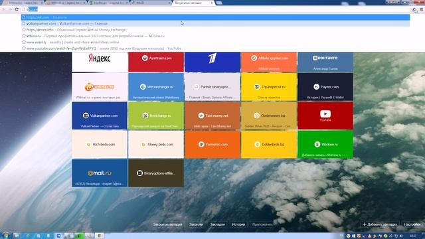Click inside the address bar field
This screenshot has height=239, width=425.
click(215, 9)
